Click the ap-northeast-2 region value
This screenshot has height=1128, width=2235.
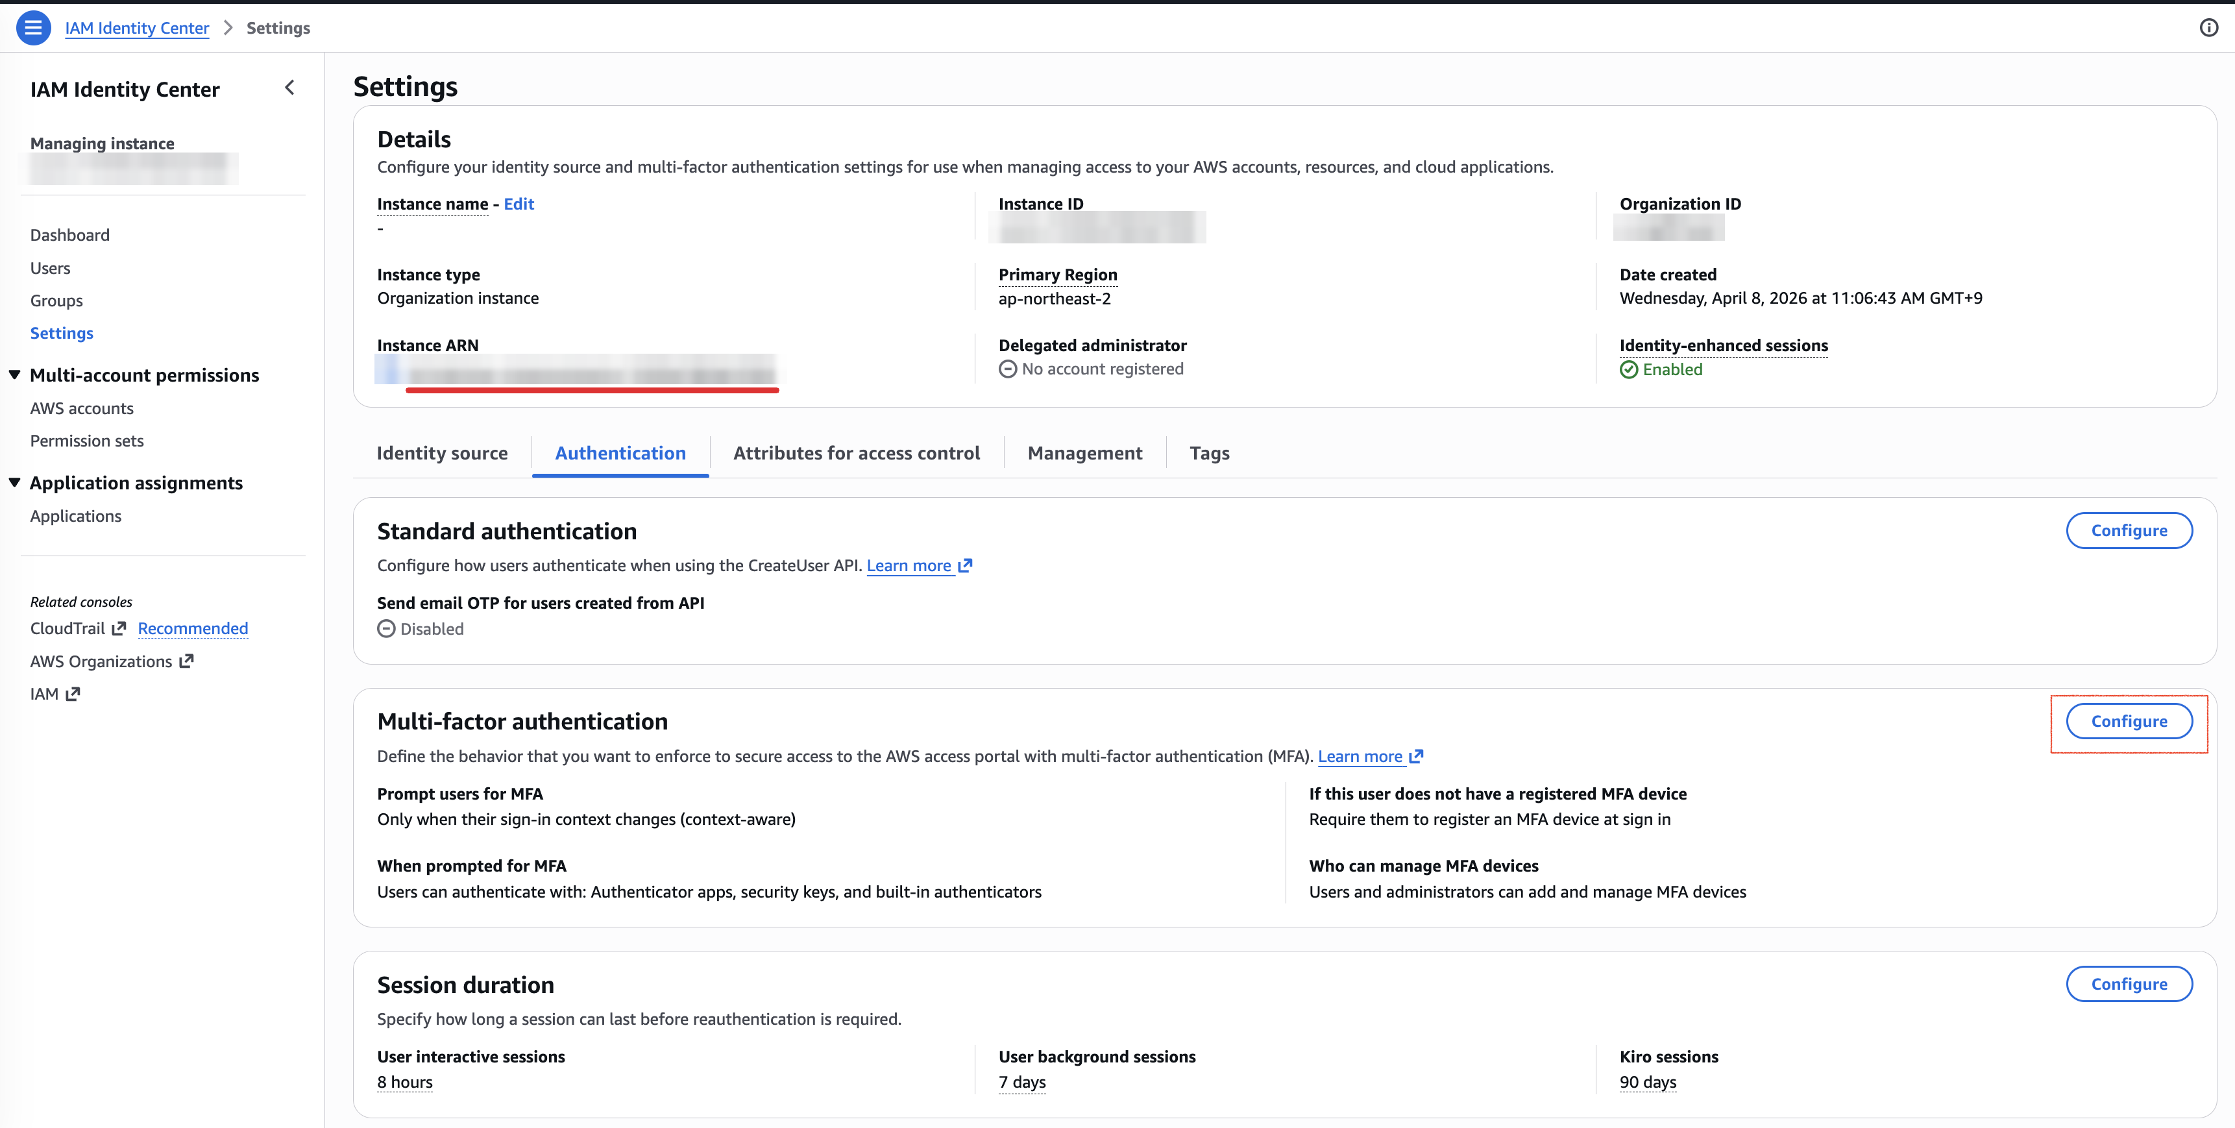tap(1054, 299)
